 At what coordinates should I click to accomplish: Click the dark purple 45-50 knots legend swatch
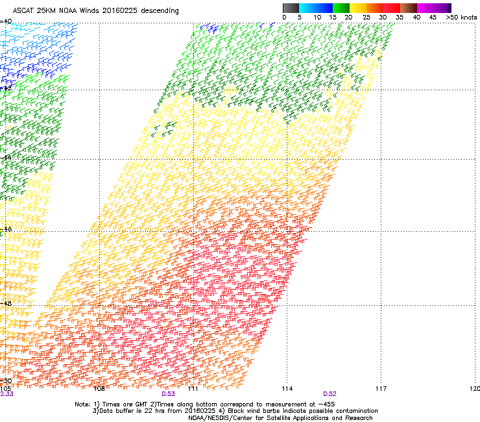point(442,8)
